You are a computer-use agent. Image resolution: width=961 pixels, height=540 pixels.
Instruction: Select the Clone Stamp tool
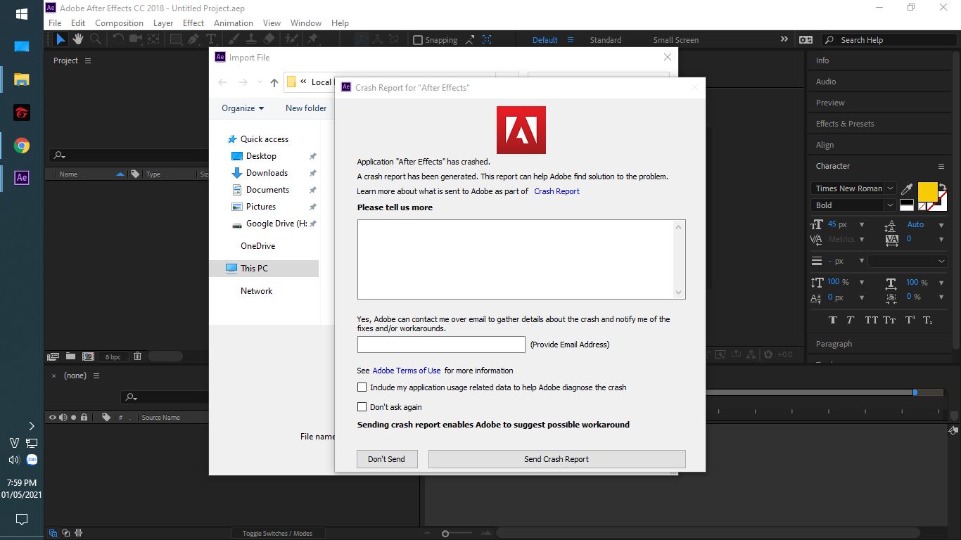(252, 39)
